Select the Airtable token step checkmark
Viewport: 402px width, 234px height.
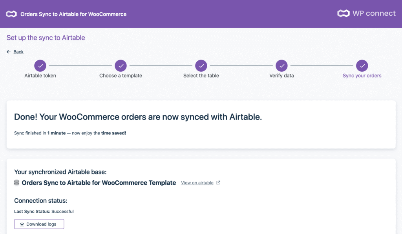pos(40,66)
